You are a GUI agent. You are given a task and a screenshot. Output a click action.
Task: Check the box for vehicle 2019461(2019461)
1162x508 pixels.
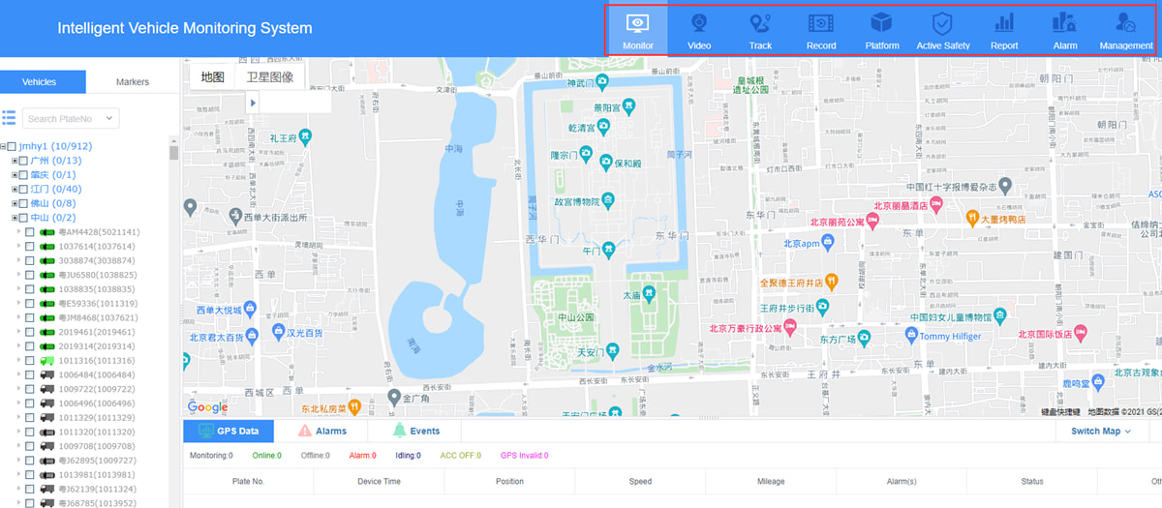(30, 332)
